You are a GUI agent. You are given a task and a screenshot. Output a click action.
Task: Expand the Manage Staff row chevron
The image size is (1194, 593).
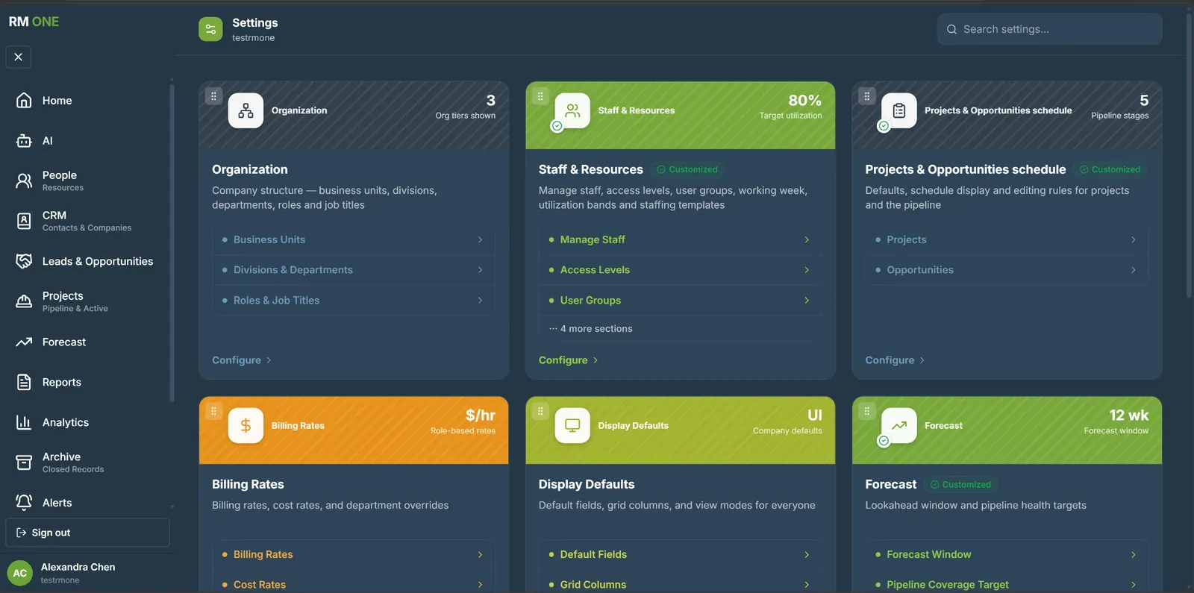[807, 239]
